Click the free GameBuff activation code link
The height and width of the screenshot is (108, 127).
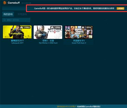(89, 107)
